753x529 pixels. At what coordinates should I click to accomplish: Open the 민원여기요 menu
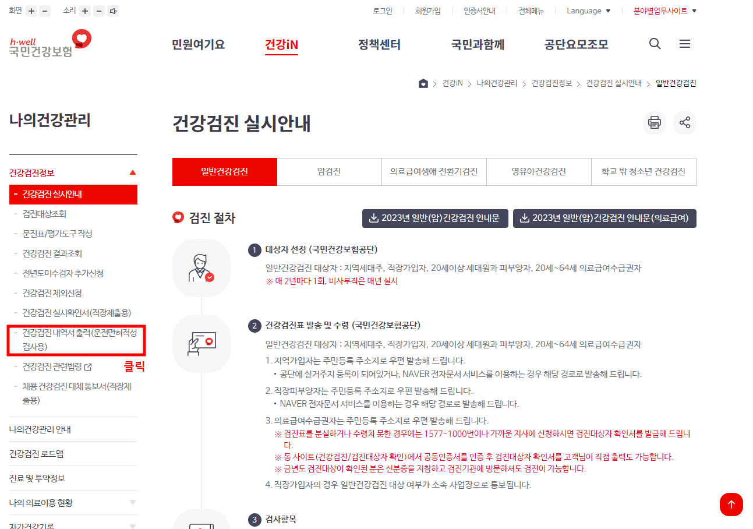point(197,44)
